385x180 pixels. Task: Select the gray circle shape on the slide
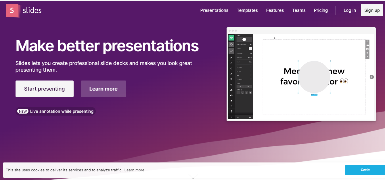point(314,77)
